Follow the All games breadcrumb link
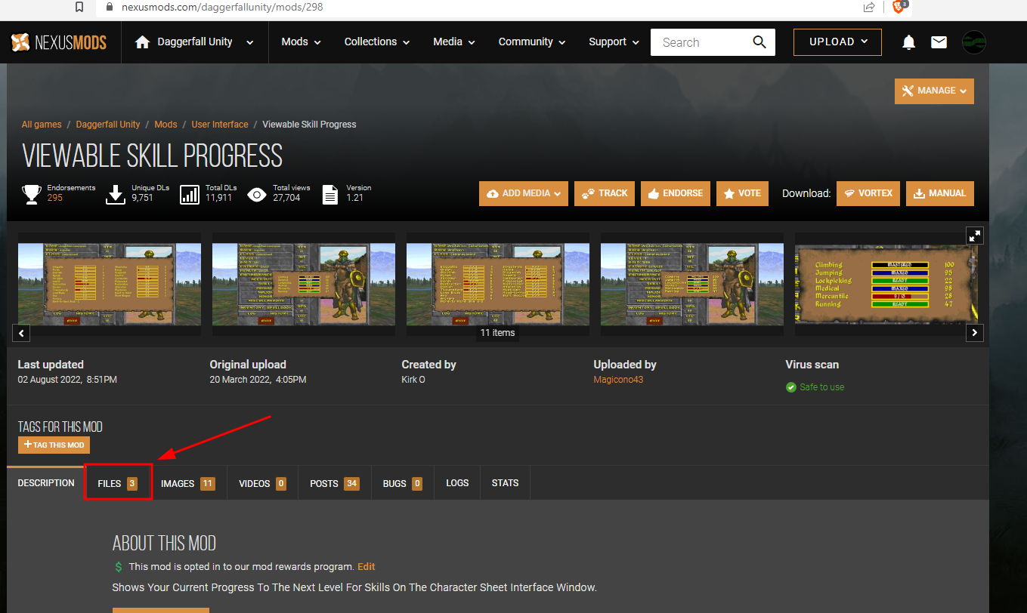 click(x=42, y=125)
